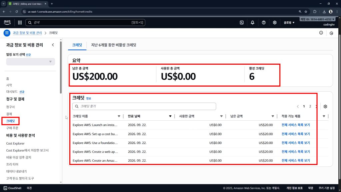Select the 크레딧 tab
The width and height of the screenshot is (341, 192).
click(x=77, y=45)
